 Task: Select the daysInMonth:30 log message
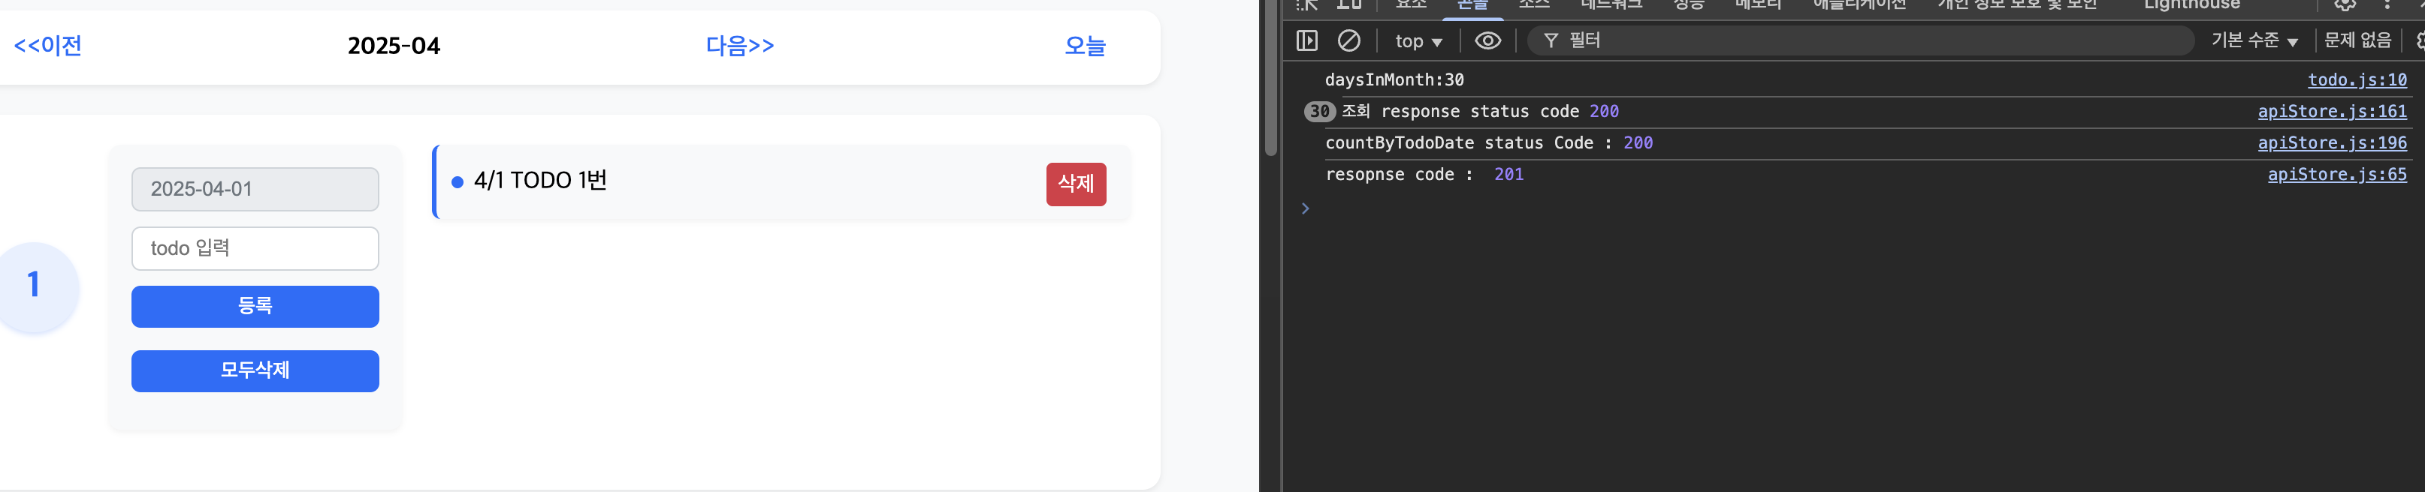click(1394, 80)
